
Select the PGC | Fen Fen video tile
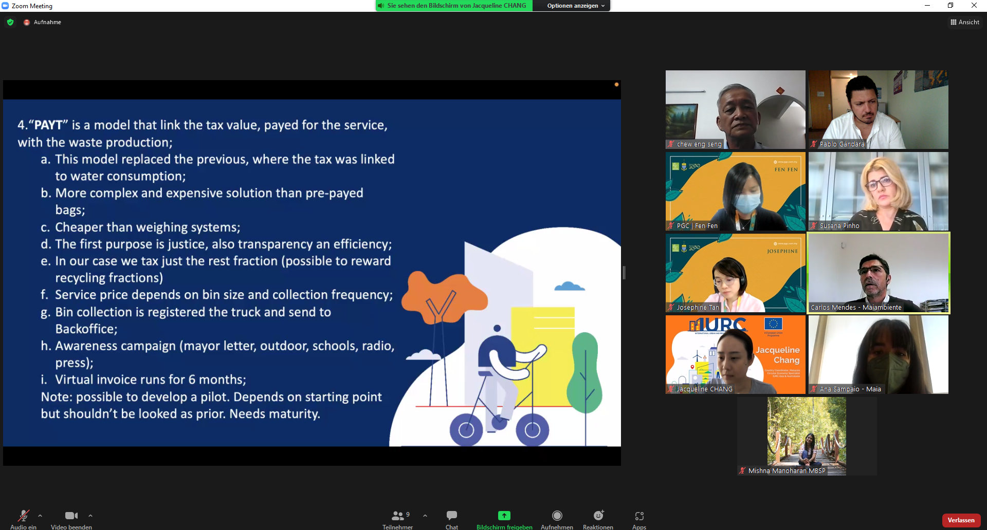click(x=735, y=191)
